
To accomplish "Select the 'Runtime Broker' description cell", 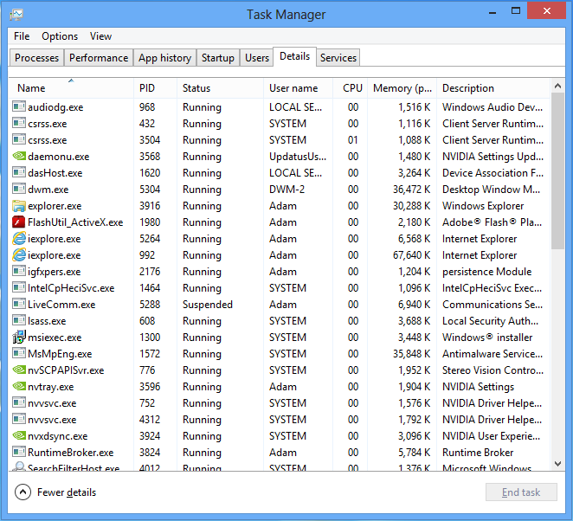I will tap(478, 453).
